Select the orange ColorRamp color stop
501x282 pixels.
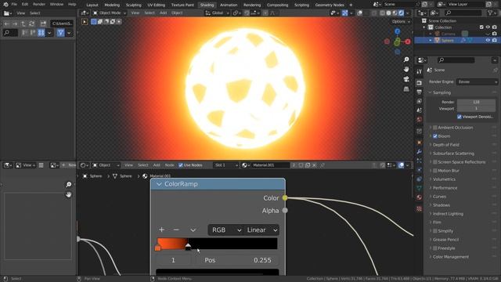pyautogui.click(x=158, y=248)
